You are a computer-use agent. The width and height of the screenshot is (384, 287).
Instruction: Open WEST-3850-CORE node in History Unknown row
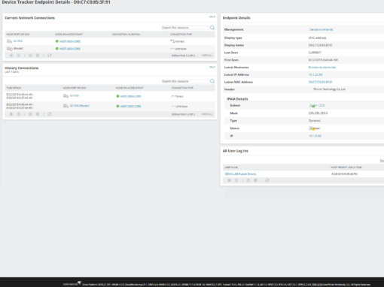(131, 107)
